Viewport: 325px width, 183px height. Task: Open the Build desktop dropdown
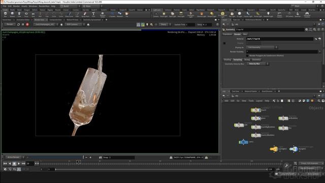(x=70, y=6)
